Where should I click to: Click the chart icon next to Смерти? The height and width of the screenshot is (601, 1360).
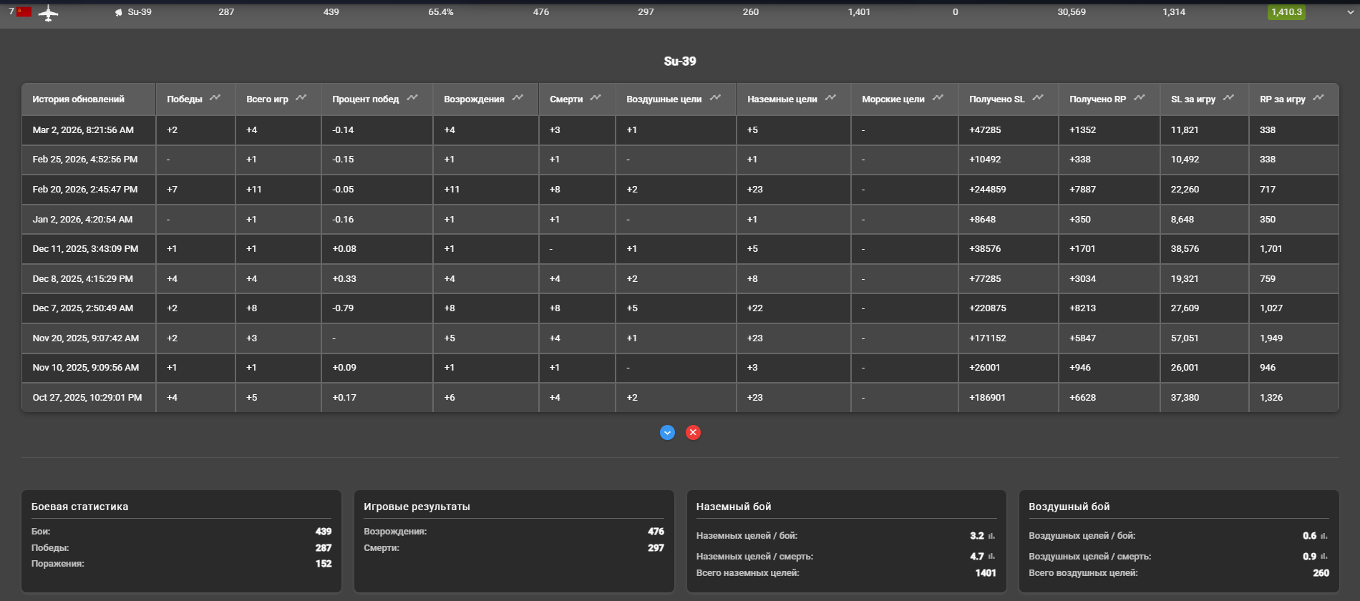596,98
